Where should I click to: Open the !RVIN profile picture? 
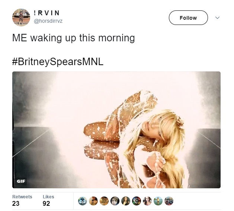(x=21, y=17)
